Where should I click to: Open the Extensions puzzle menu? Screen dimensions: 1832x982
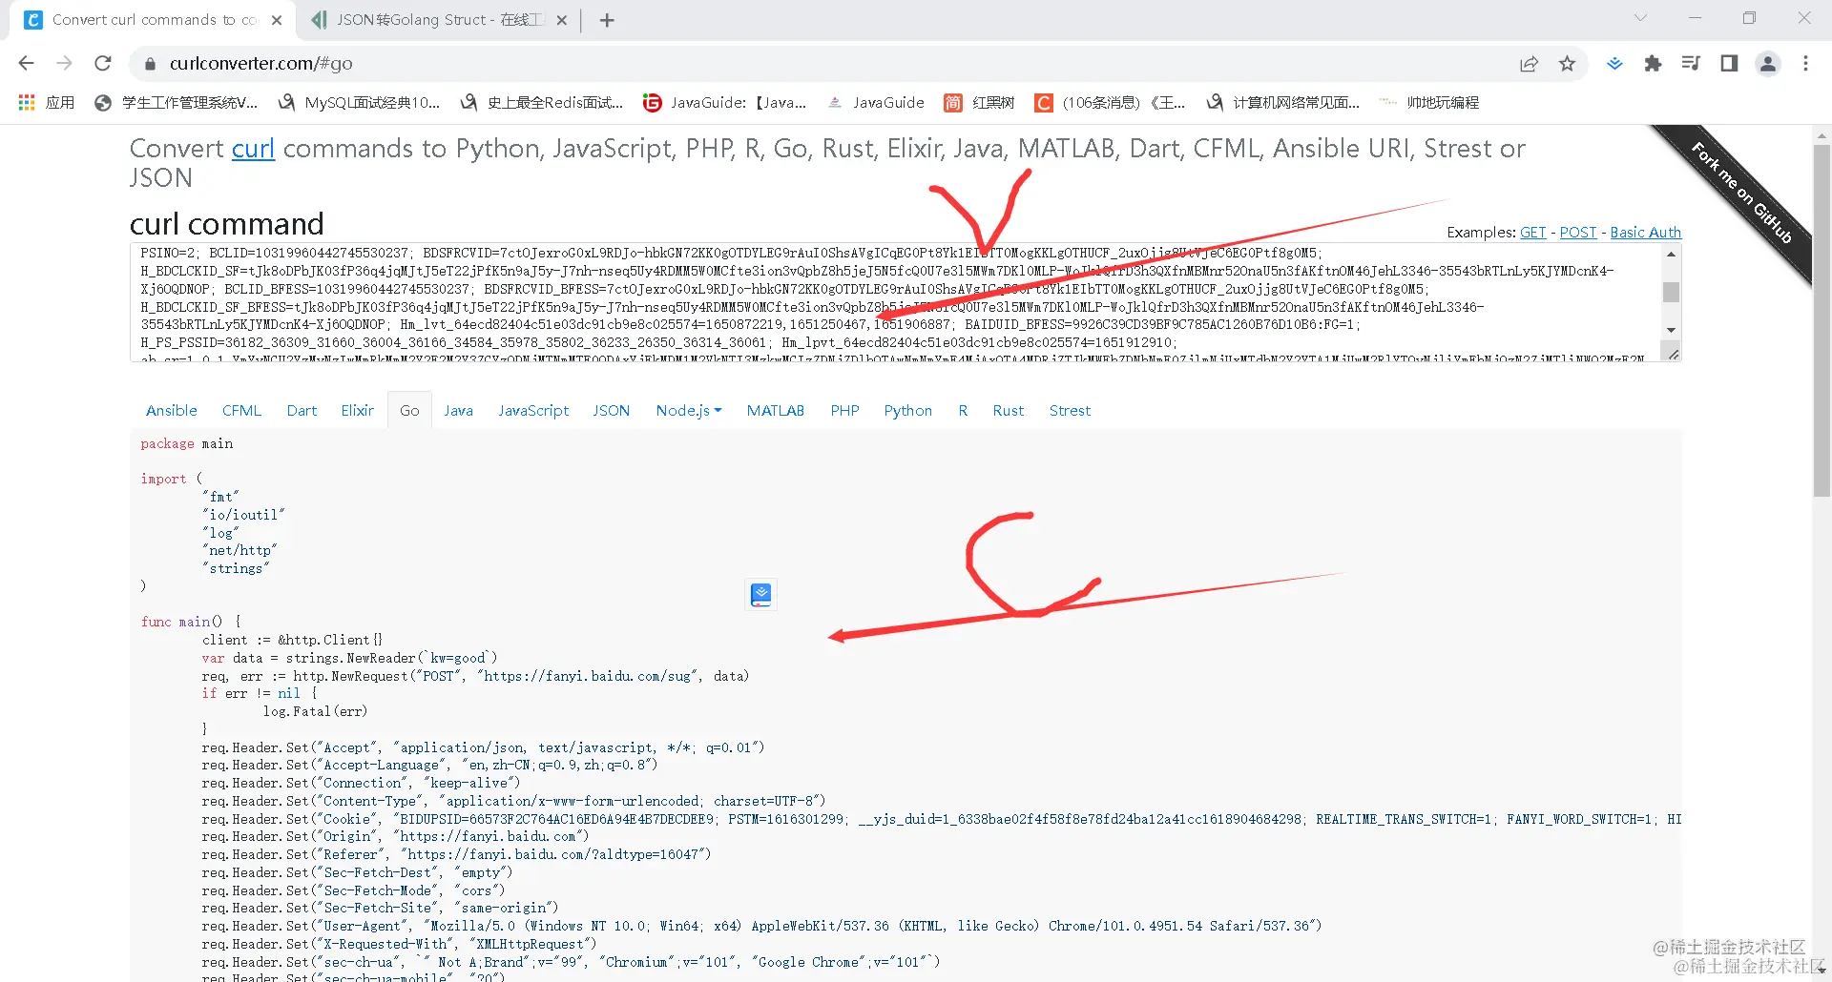(x=1653, y=64)
